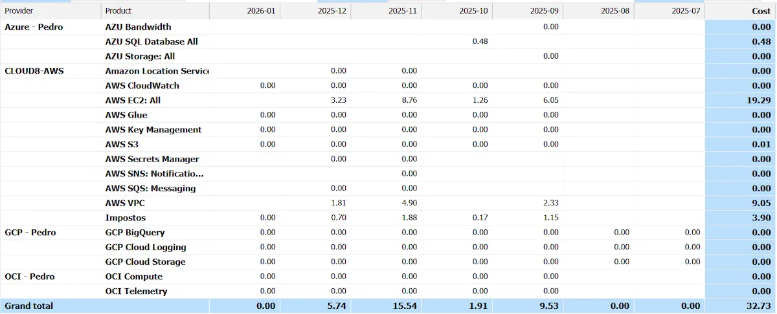Screen dimensions: 777x314
Task: Click the AWS VPC 2.33 value
Action: (550, 203)
